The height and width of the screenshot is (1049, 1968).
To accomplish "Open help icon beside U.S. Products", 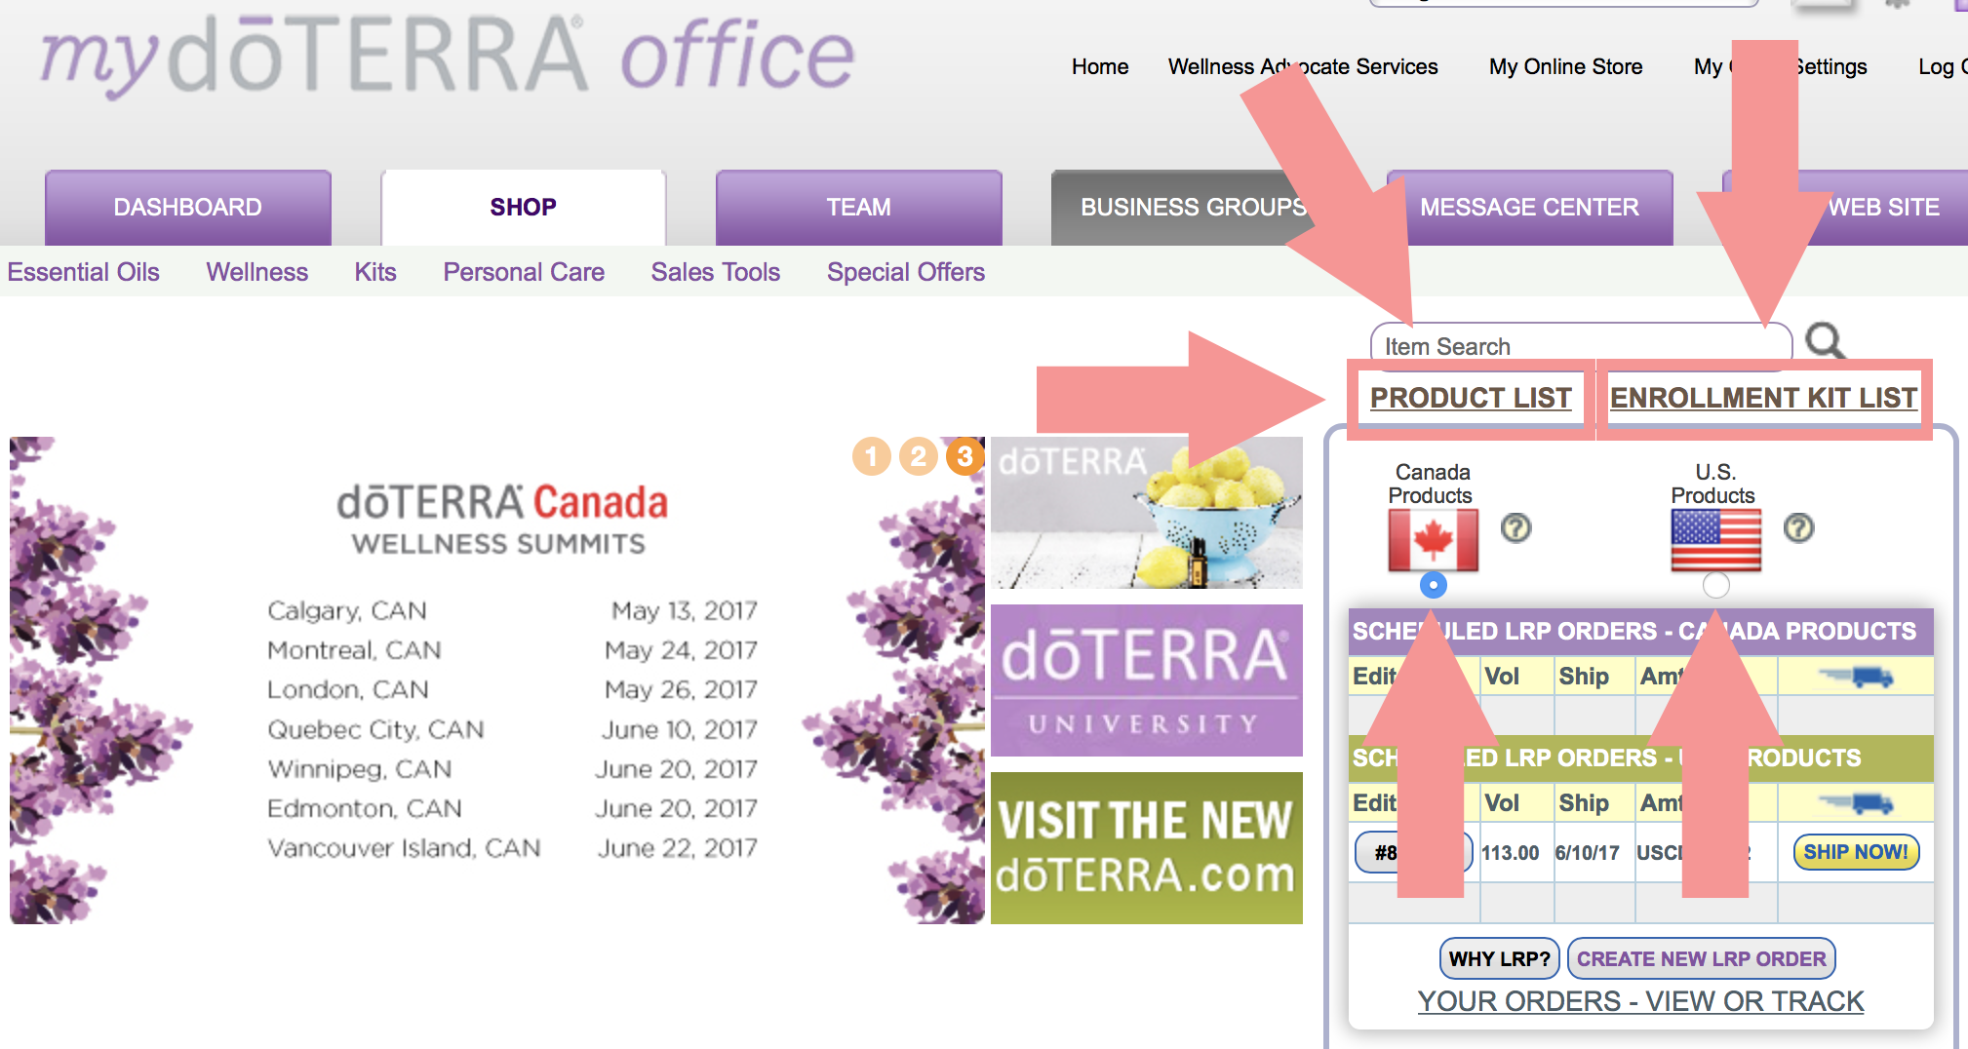I will click(x=1798, y=528).
